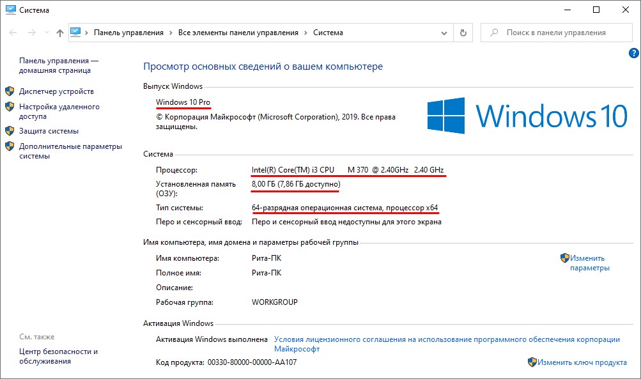
Task: Open 'Диспетчер устройств' link
Action: 56,91
